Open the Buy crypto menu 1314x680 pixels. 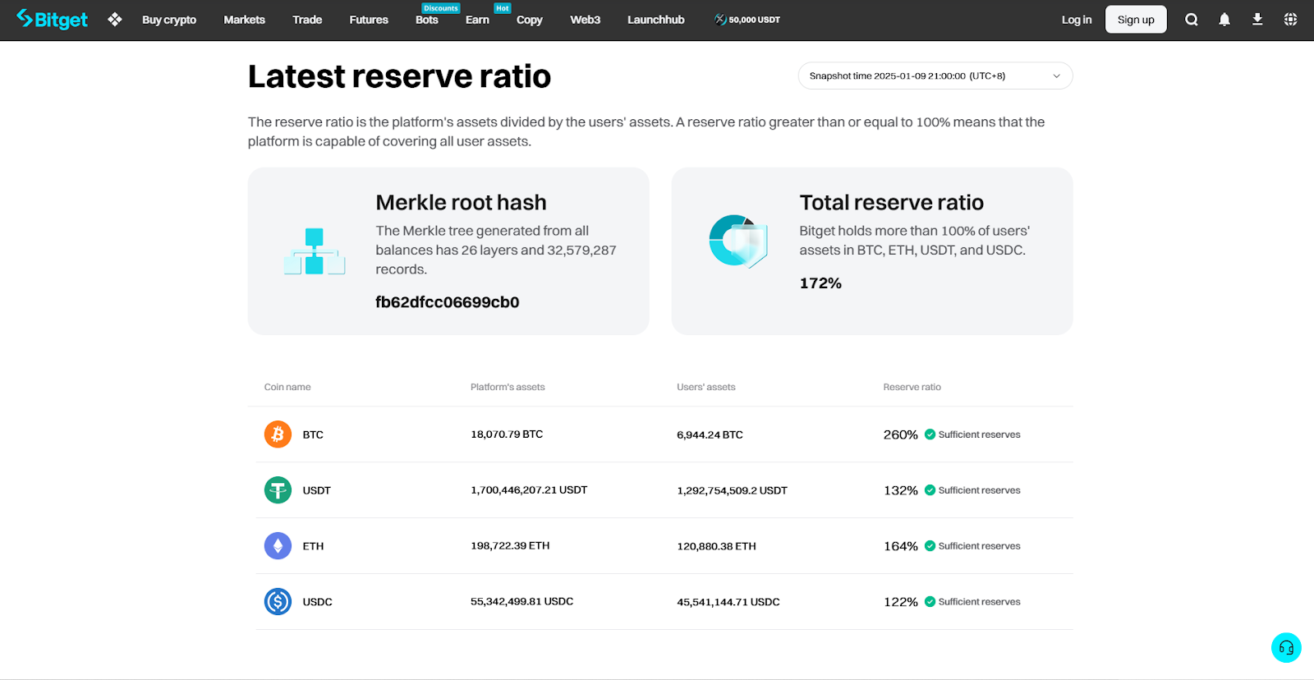coord(169,20)
